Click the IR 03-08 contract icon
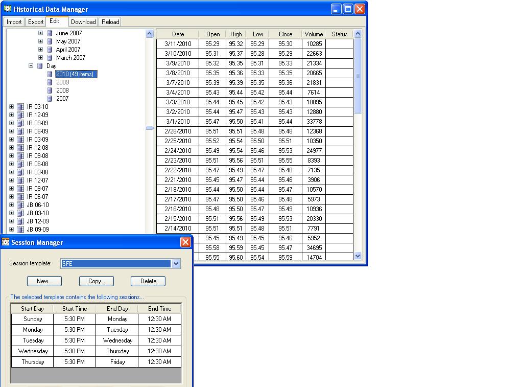 pyautogui.click(x=20, y=172)
